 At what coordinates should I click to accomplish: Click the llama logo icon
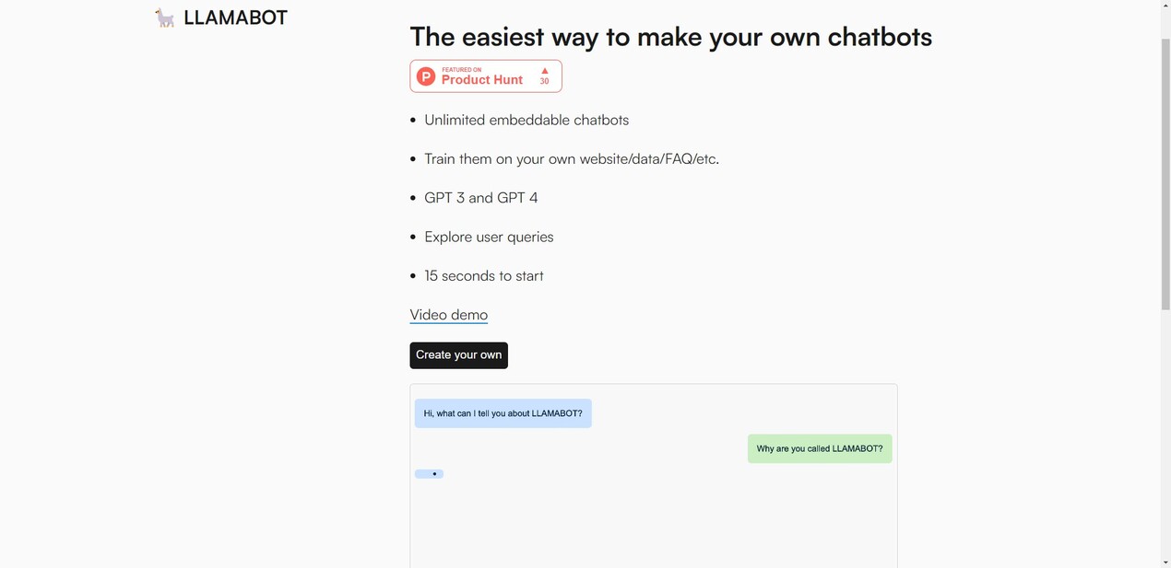[165, 17]
